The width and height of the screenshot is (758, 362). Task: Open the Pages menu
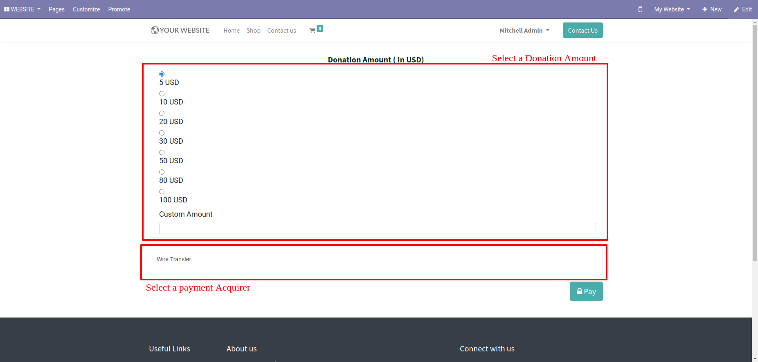[56, 9]
